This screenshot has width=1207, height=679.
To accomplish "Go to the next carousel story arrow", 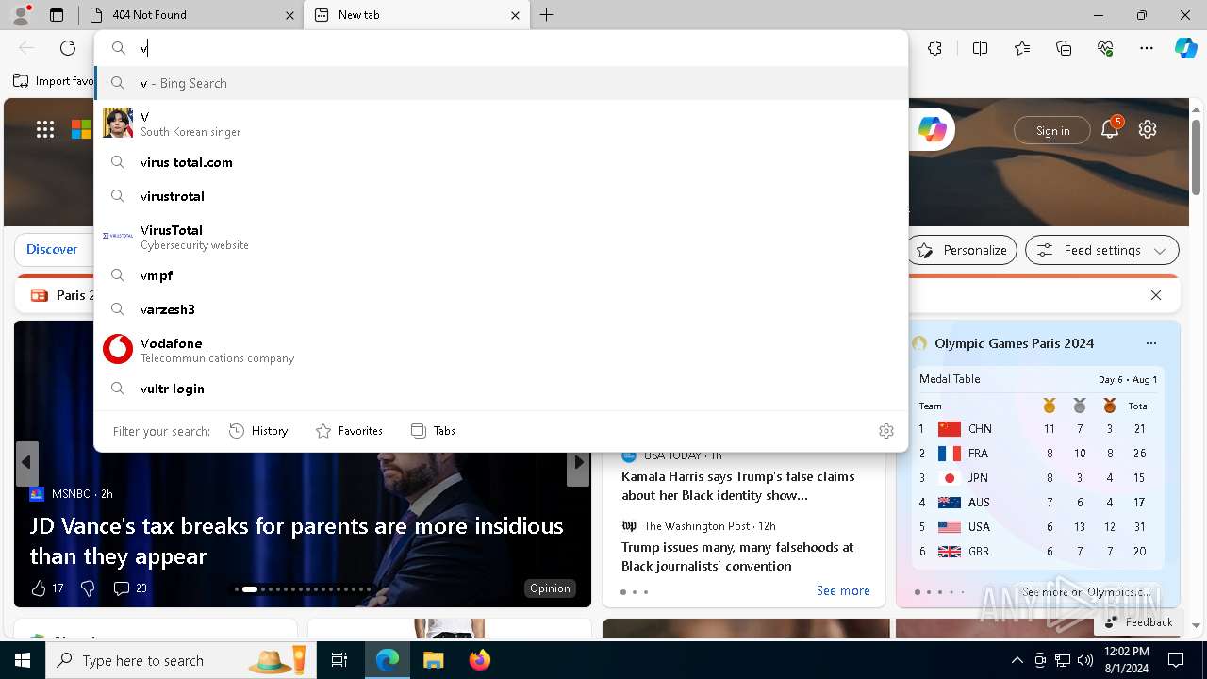I will tap(578, 463).
